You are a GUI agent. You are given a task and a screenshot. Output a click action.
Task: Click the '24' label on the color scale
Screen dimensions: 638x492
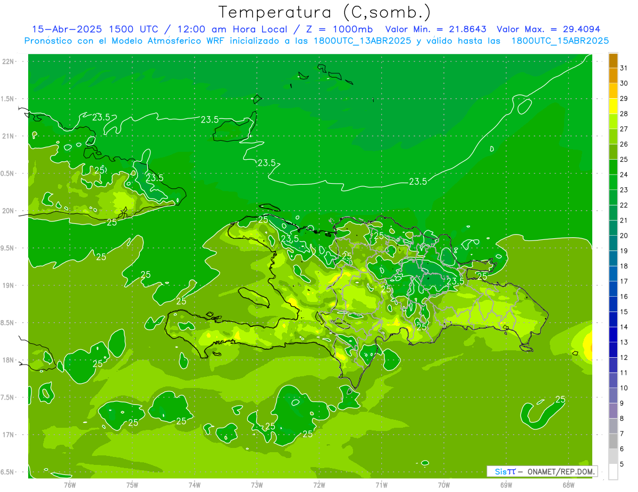(624, 175)
